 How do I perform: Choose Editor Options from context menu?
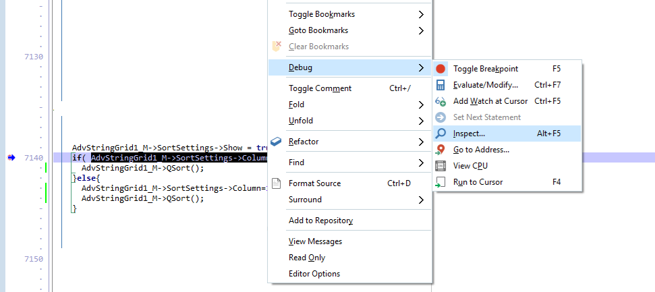tap(314, 274)
